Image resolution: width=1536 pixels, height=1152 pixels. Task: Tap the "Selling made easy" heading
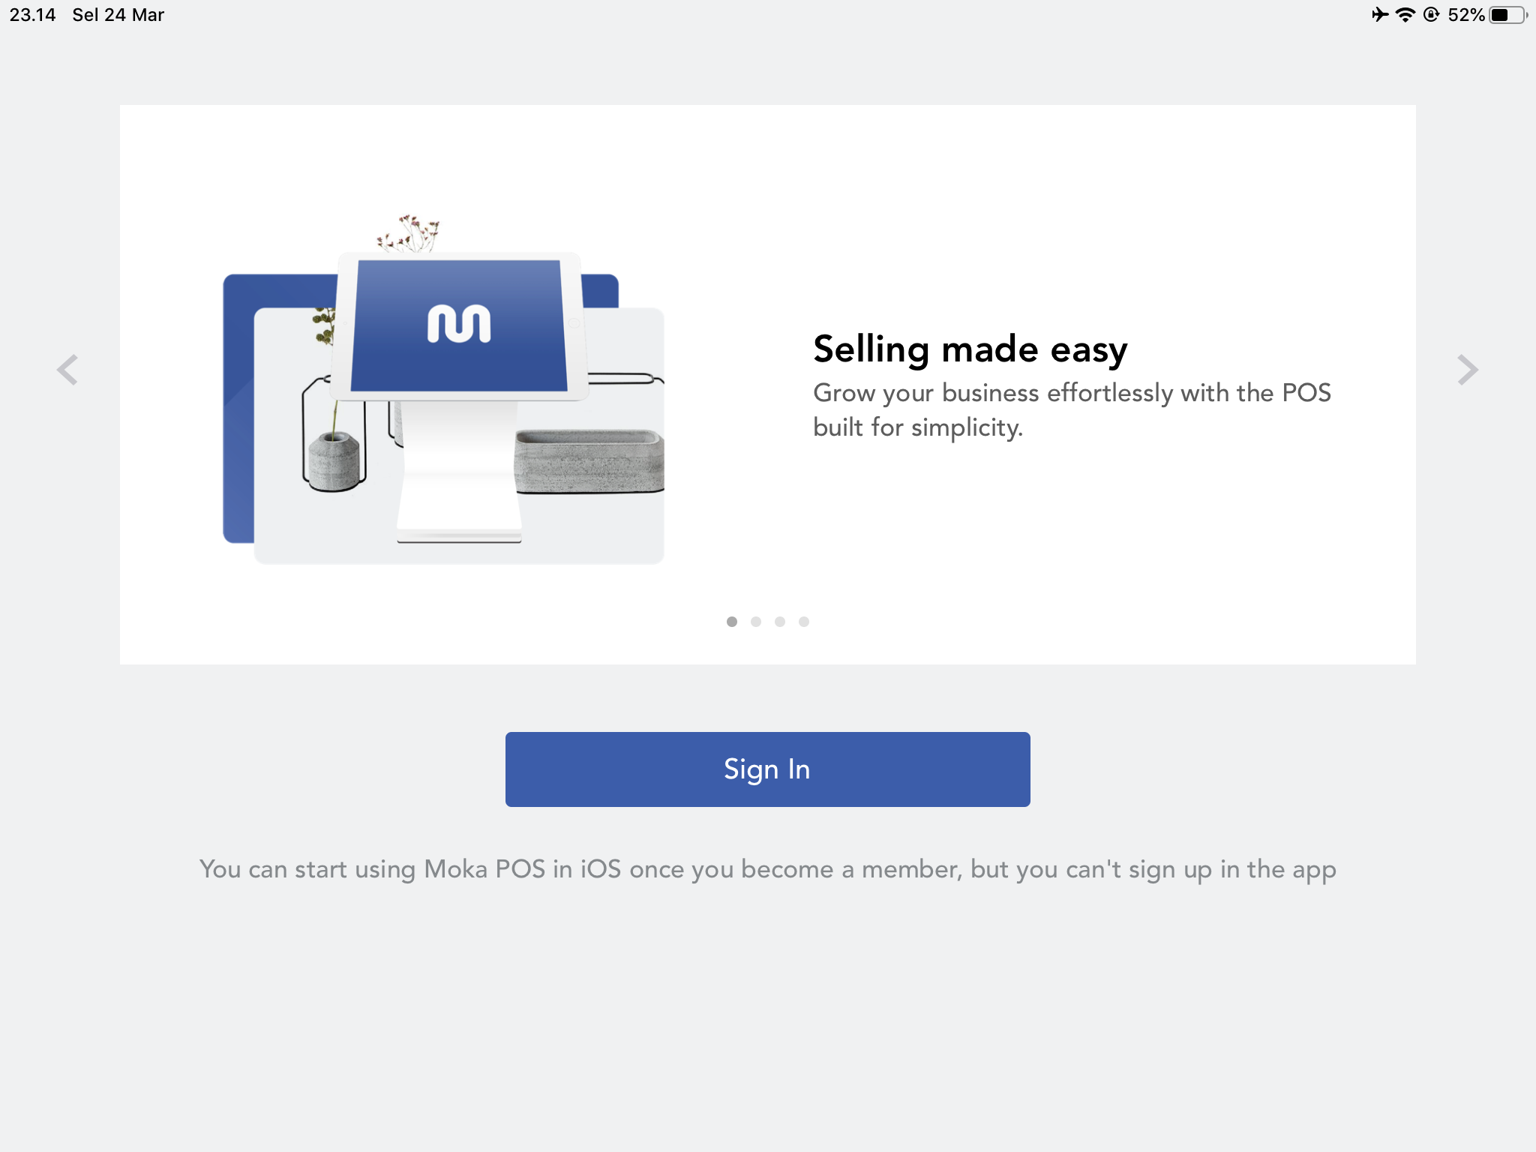coord(970,349)
